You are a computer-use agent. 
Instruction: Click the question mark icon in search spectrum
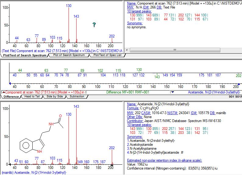click(x=94, y=25)
